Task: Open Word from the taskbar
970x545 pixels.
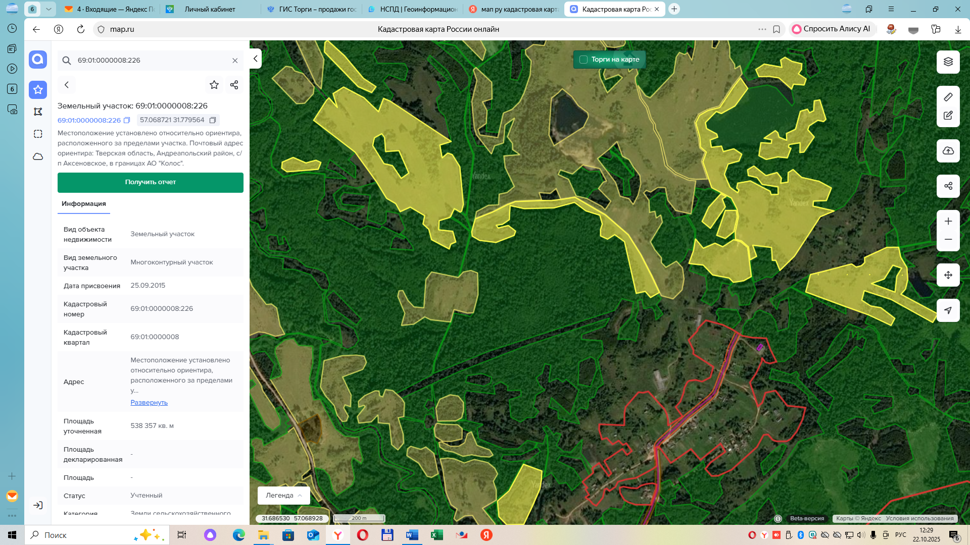Action: (412, 535)
